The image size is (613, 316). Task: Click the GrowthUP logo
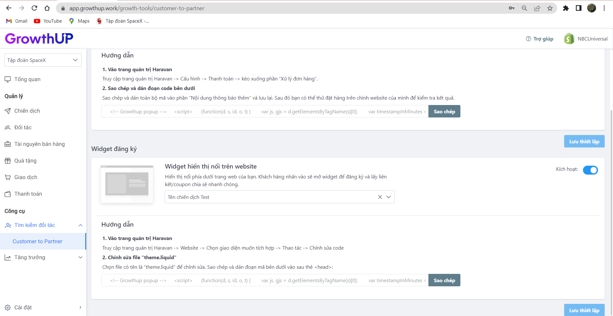click(39, 39)
